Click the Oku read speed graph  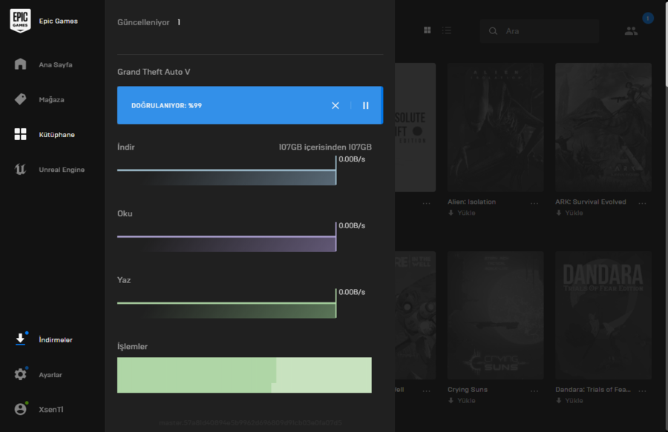pyautogui.click(x=226, y=237)
